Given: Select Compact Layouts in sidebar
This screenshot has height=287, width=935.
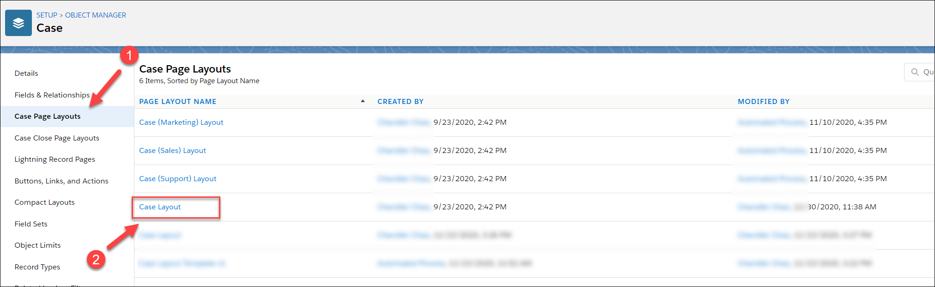Looking at the screenshot, I should tap(44, 202).
